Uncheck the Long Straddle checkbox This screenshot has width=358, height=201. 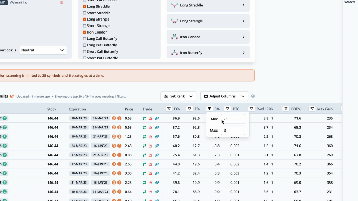85,7
